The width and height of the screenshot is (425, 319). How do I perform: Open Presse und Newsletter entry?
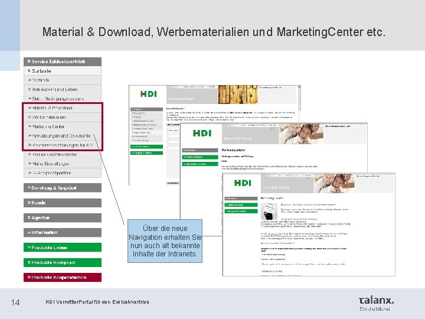click(x=63, y=154)
